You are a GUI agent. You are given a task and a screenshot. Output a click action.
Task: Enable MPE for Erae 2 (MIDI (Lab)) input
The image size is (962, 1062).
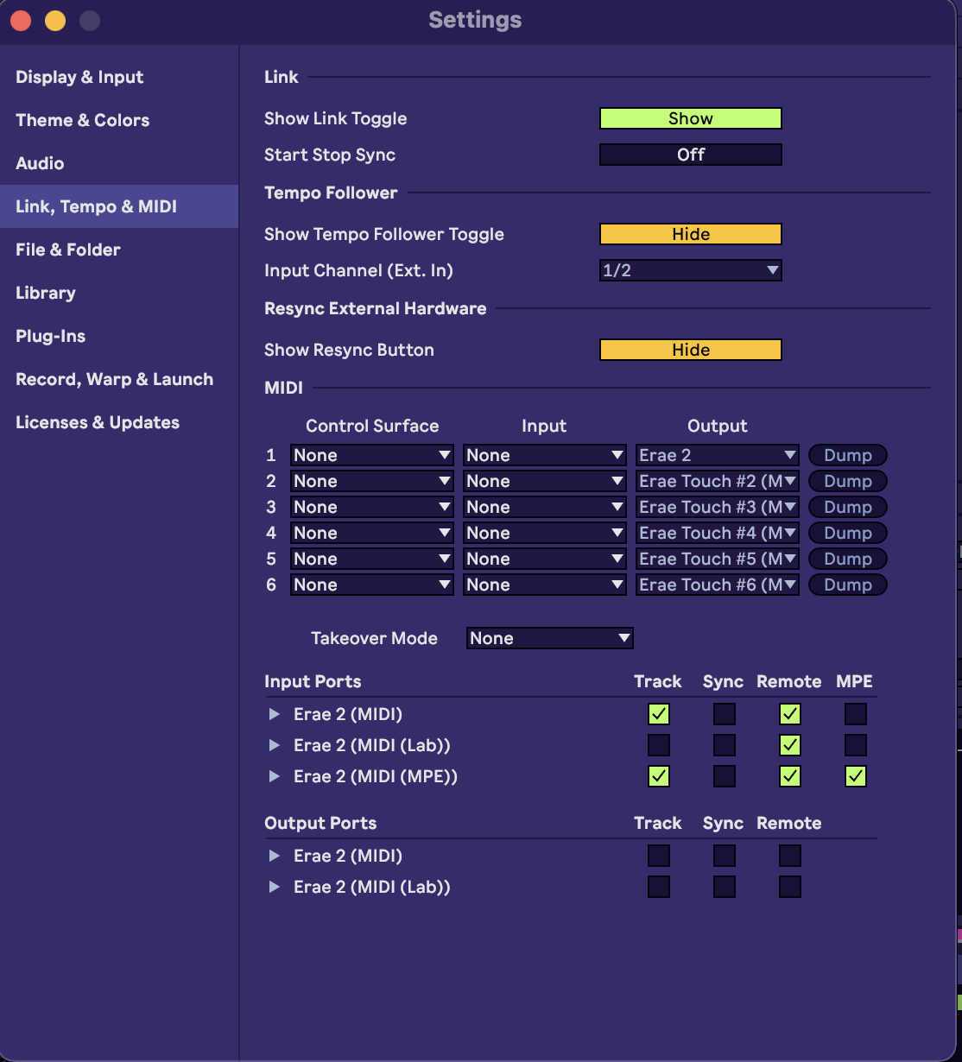coord(856,745)
